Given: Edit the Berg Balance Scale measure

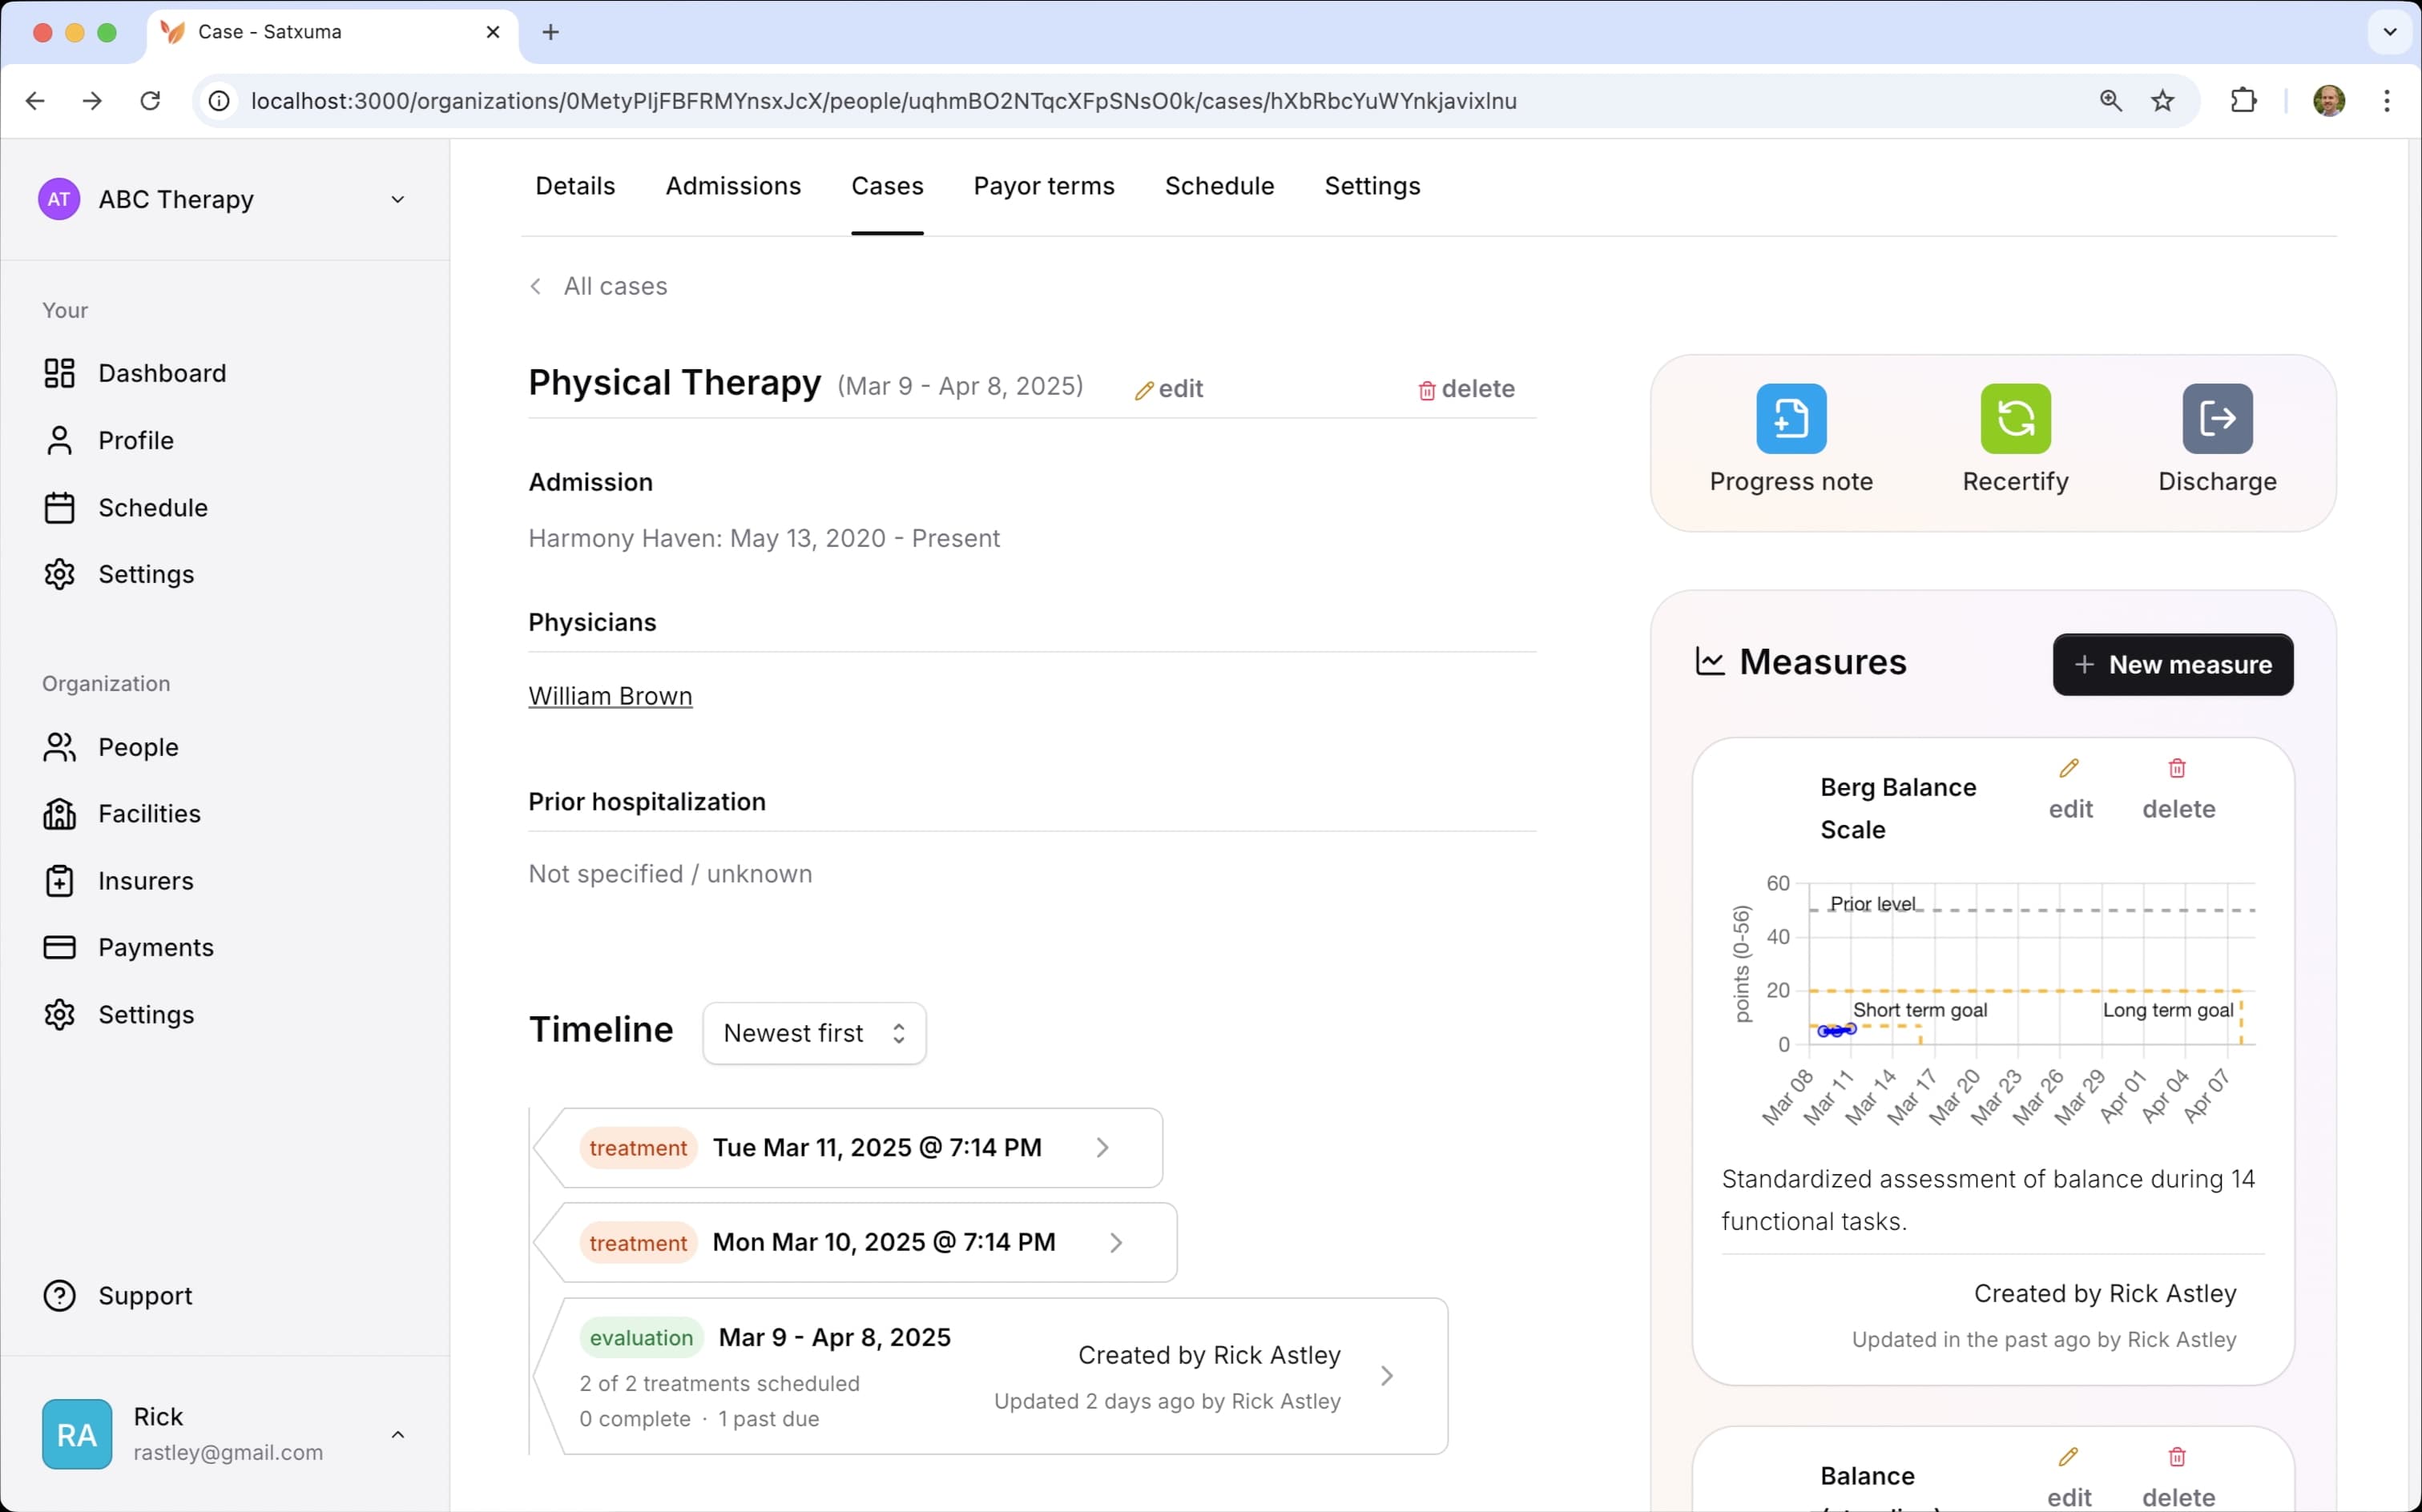Looking at the screenshot, I should point(2069,789).
